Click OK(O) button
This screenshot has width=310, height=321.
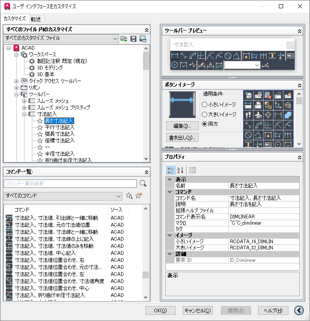(x=160, y=310)
